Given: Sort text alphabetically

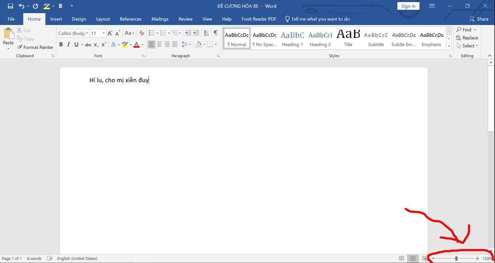Looking at the screenshot, I should [206, 33].
